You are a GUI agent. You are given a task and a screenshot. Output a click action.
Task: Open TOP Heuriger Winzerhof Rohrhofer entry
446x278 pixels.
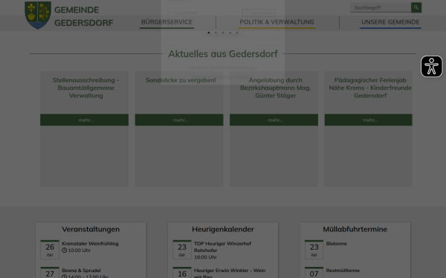(x=223, y=247)
